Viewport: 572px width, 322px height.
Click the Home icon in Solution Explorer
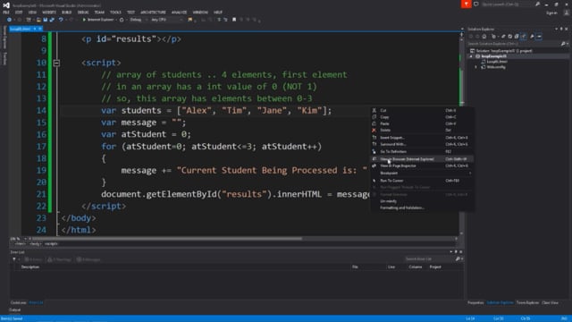pyautogui.click(x=484, y=36)
